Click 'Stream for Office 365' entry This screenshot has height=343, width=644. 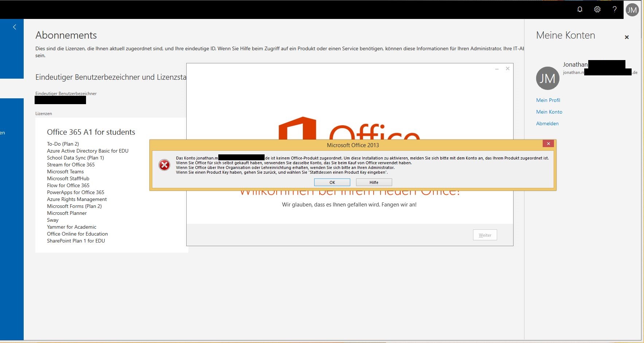click(71, 165)
